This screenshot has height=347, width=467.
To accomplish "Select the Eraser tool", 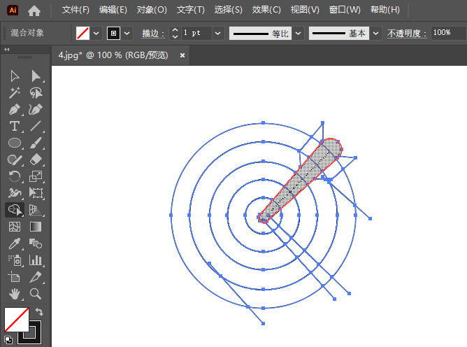I will 36,160.
